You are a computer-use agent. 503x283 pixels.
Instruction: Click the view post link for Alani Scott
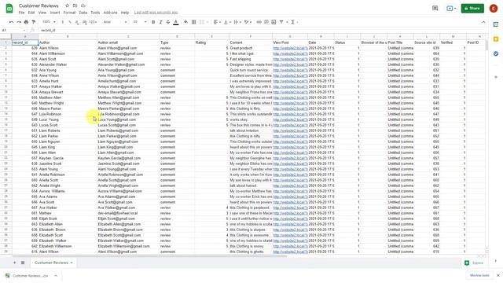coord(290,59)
